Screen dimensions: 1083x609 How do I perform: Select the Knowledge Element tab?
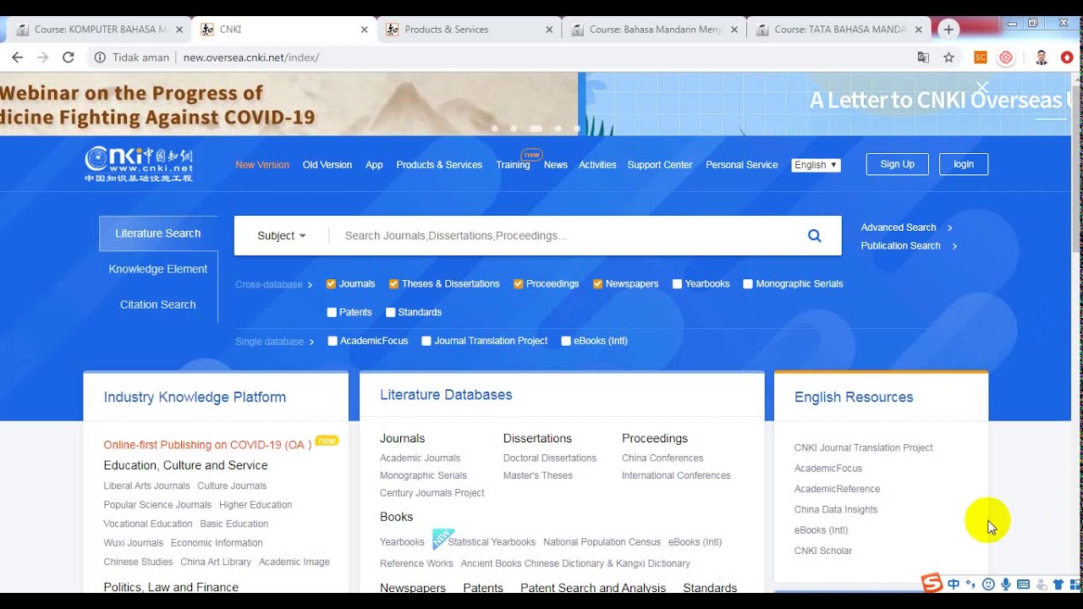(x=158, y=269)
